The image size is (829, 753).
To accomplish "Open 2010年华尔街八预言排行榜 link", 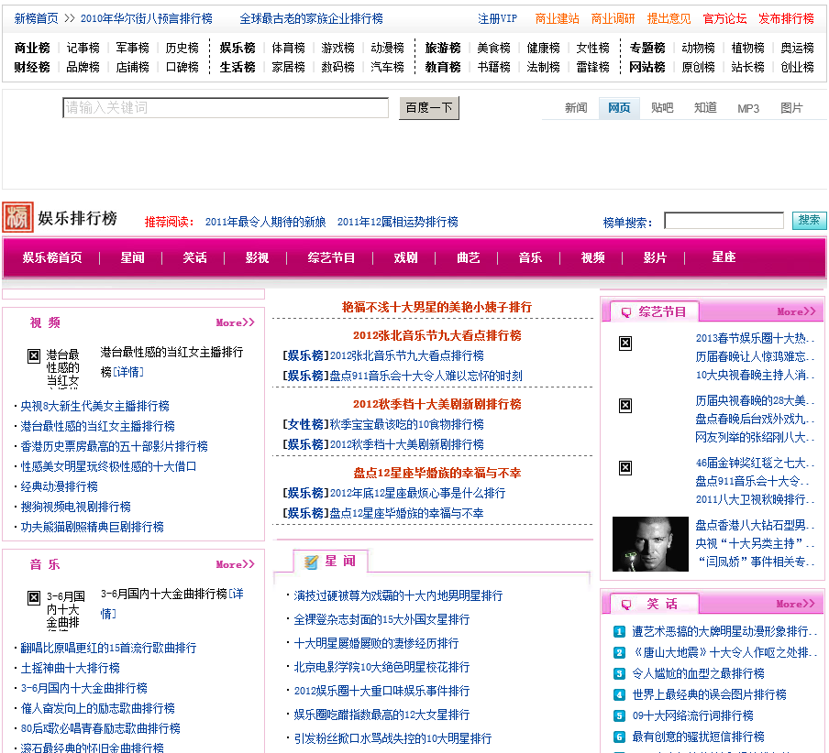I will click(147, 19).
